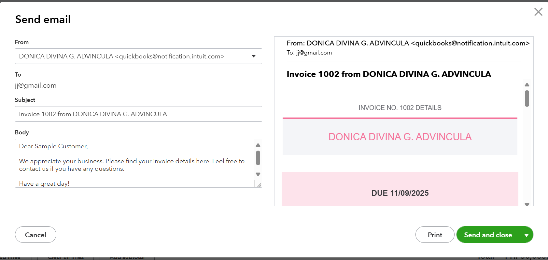Click the Body text area scrollbar thumb
This screenshot has width=548, height=260.
click(258, 158)
